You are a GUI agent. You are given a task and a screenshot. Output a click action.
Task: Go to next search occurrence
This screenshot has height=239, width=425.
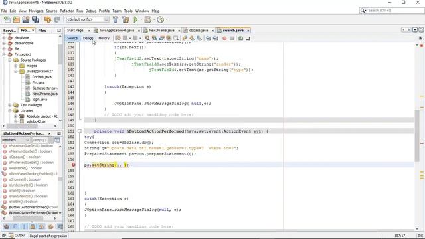click(161, 39)
